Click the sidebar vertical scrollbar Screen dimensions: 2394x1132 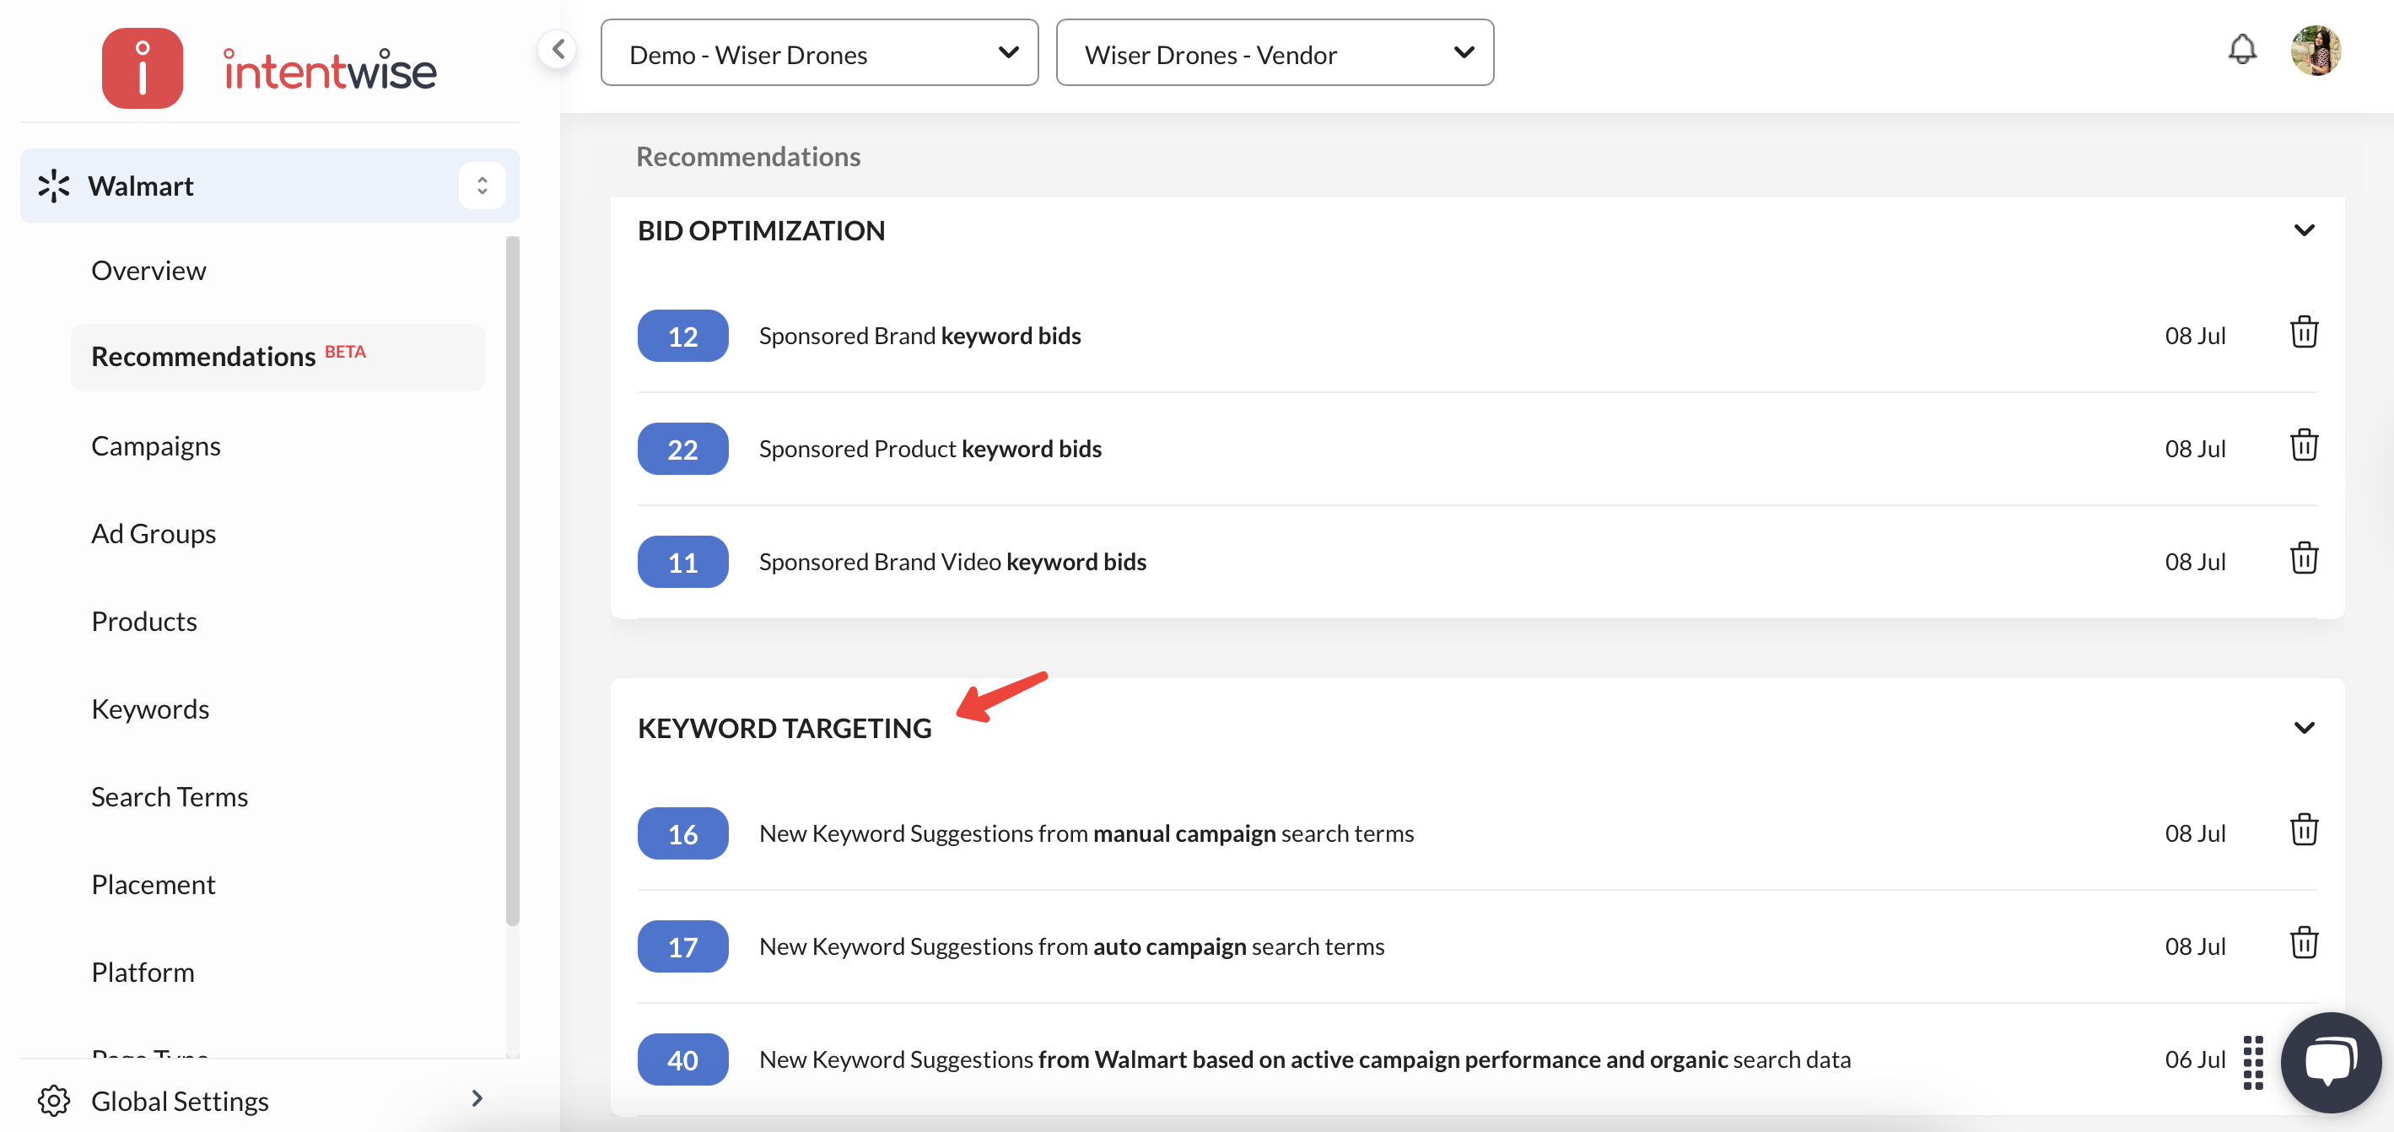(512, 581)
